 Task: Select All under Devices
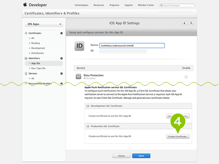[x=33, y=78]
